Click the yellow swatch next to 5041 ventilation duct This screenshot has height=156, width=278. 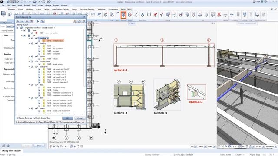44,41
